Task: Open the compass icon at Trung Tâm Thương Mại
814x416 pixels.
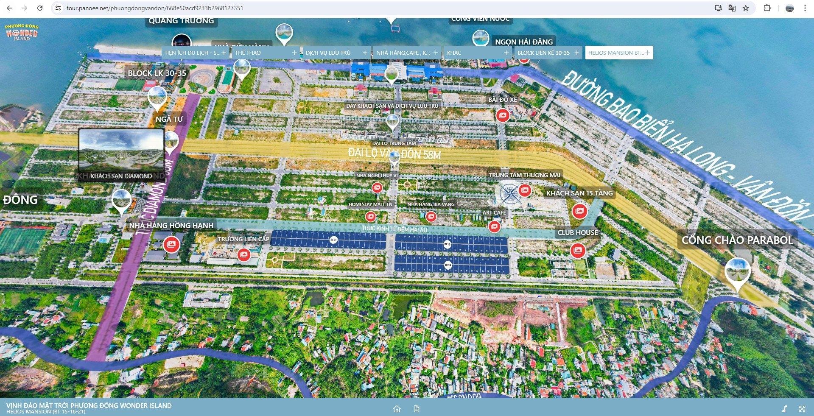Action: (507, 194)
